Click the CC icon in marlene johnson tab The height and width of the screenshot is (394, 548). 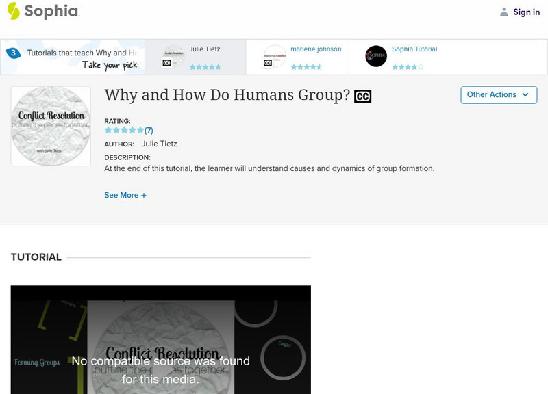(x=268, y=63)
